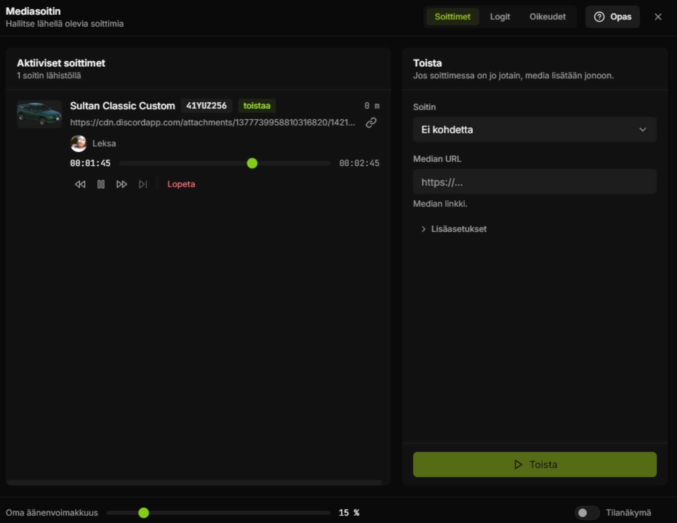Open the Soitin dropdown 'Ei kohdetta'
677x523 pixels.
535,130
